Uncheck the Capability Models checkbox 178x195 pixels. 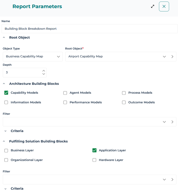[x=6, y=93]
